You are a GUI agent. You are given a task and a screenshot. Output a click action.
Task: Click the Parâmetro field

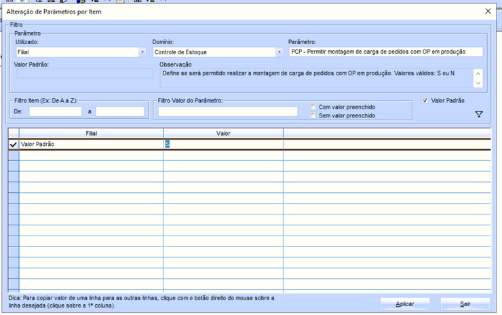pyautogui.click(x=385, y=52)
